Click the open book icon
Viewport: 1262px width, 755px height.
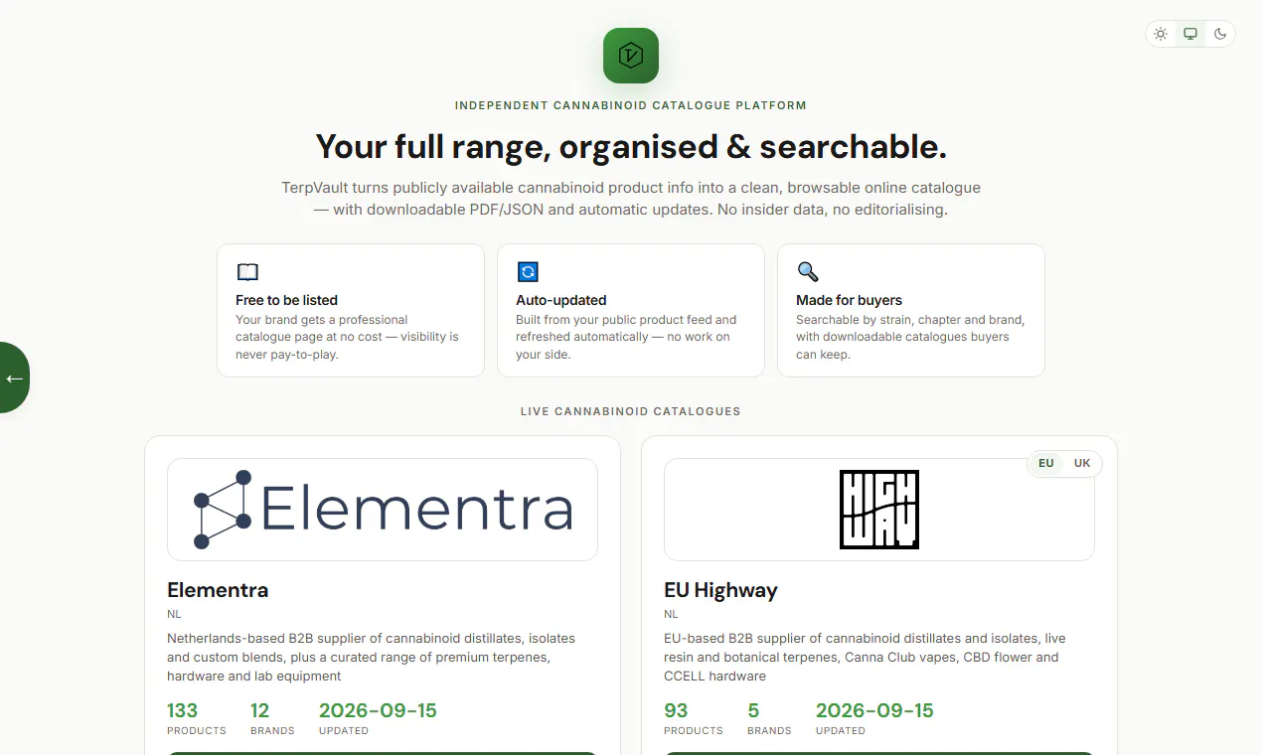pos(247,272)
